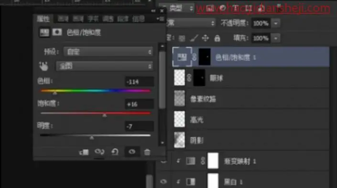Open the opacity 不透明度 slider arrow

pyautogui.click(x=276, y=23)
